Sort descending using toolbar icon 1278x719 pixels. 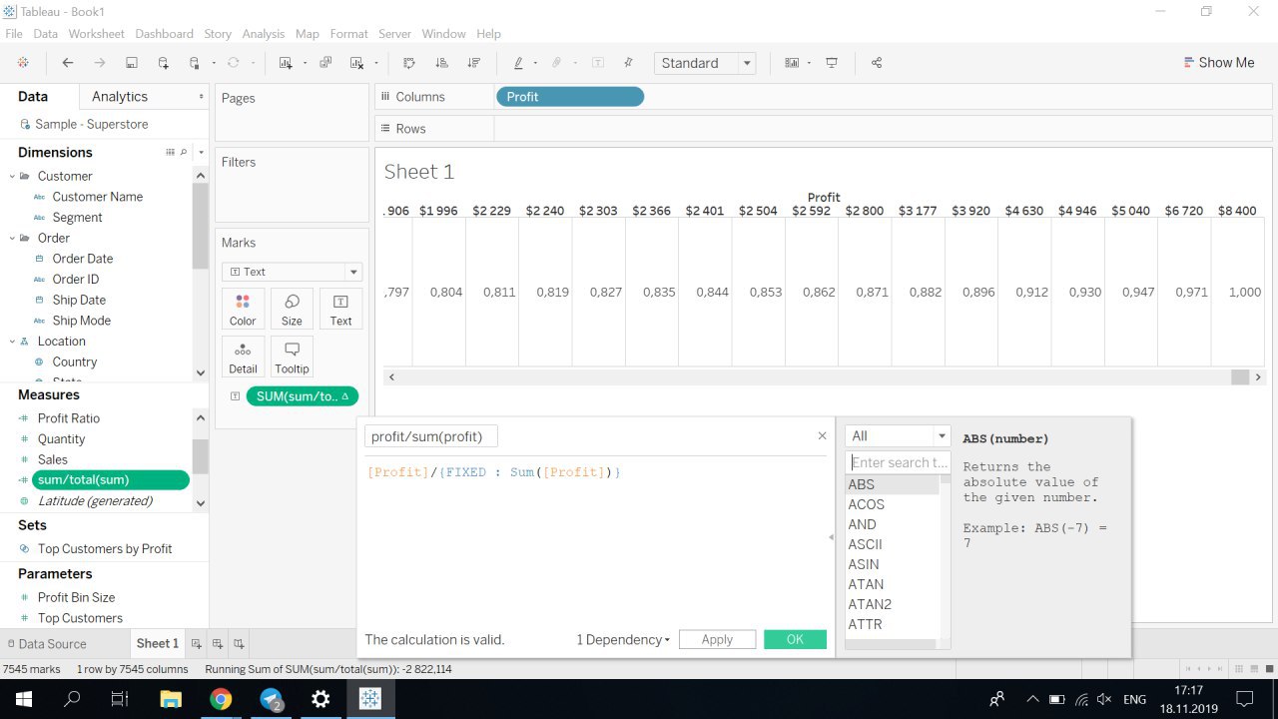click(473, 63)
